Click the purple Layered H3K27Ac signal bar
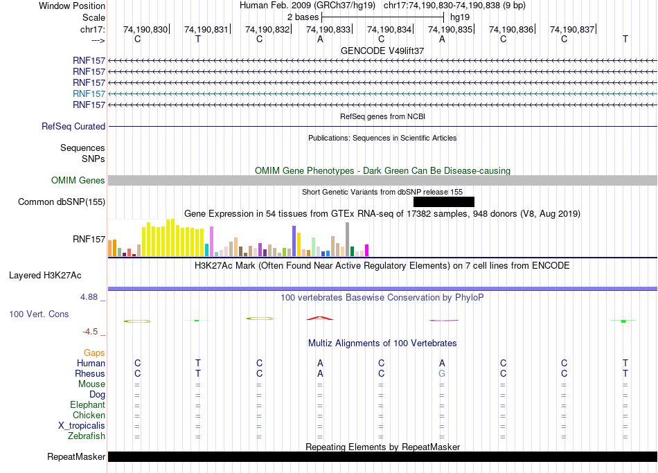 382,289
